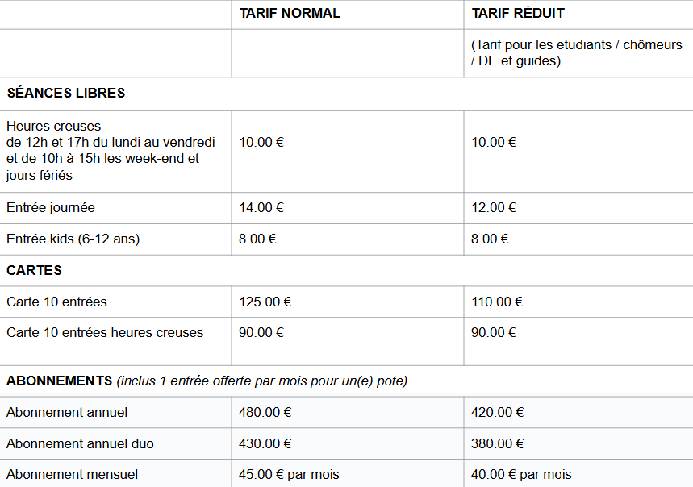693x487 pixels.
Task: Click the Entrée kids (6-12 ans) label
Action: tap(73, 239)
